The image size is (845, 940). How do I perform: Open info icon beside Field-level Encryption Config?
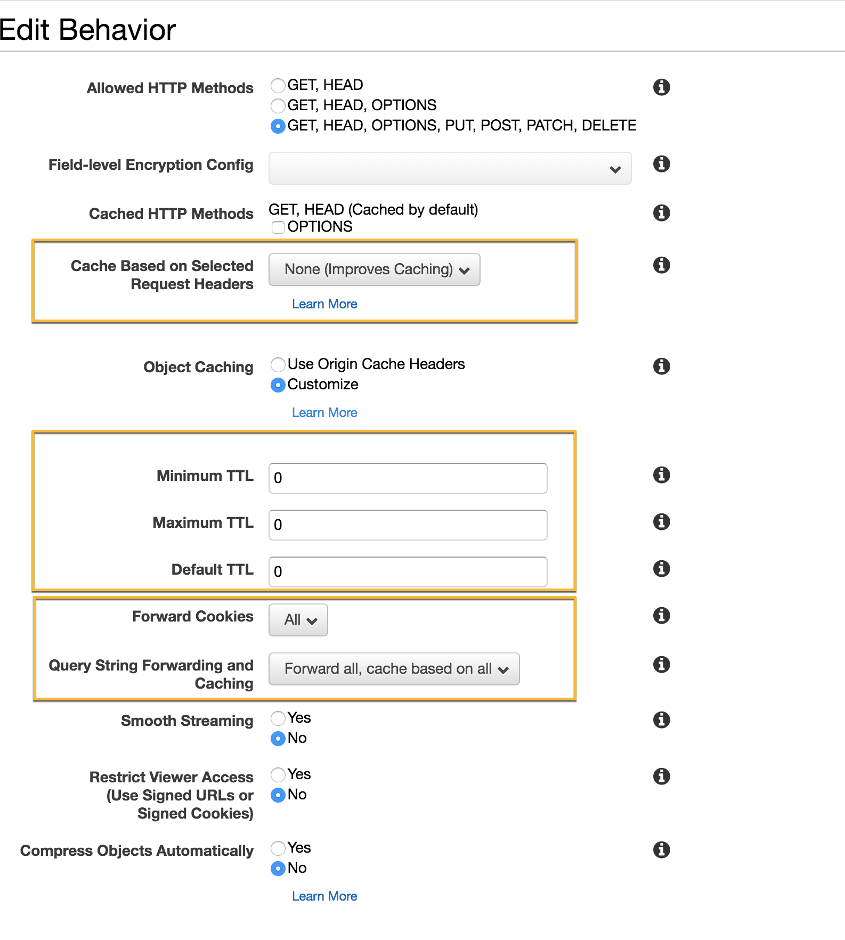tap(661, 164)
